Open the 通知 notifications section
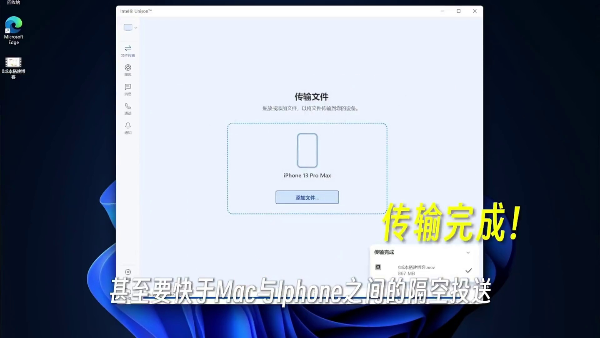The width and height of the screenshot is (600, 338). 128,128
